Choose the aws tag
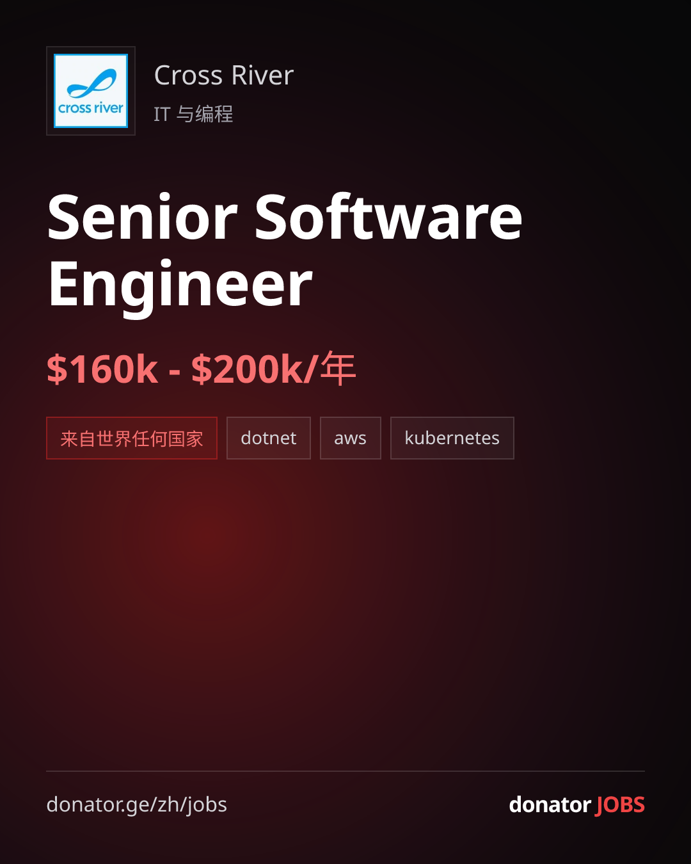This screenshot has width=691, height=864. [x=351, y=438]
